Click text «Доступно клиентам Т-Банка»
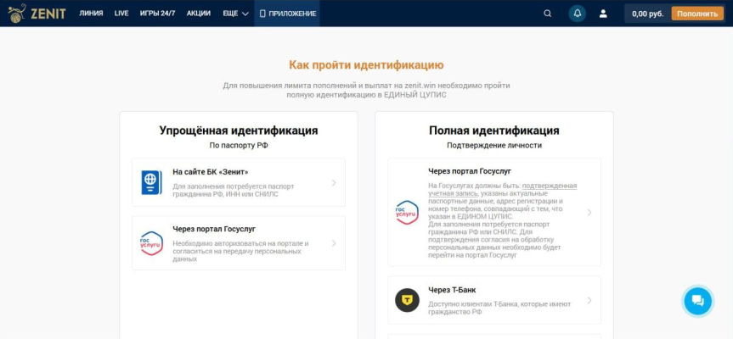Viewport: 733px width, 339px height. click(x=473, y=304)
